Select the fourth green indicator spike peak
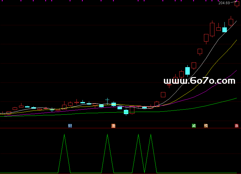This screenshot has height=174, width=241. point(151,135)
